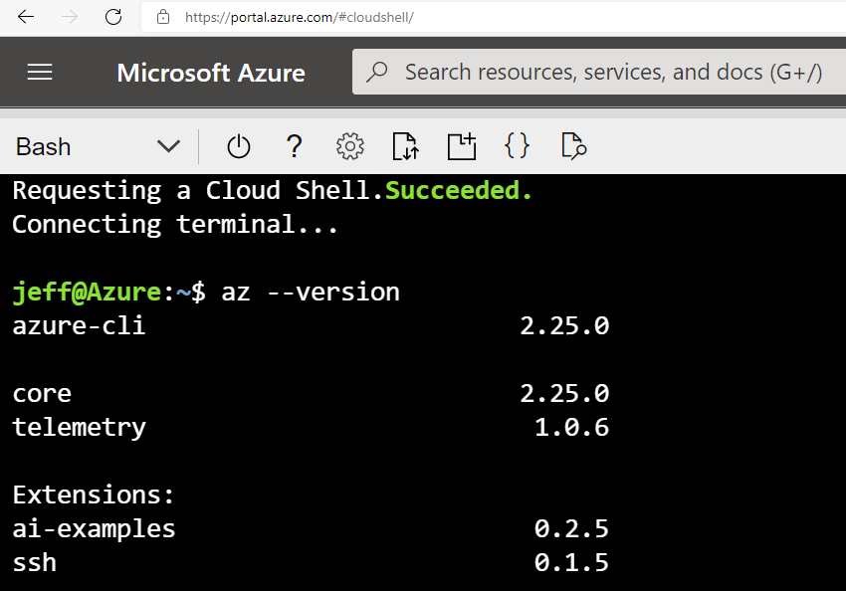Image resolution: width=846 pixels, height=591 pixels.
Task: Click the search resources input field
Action: (597, 71)
